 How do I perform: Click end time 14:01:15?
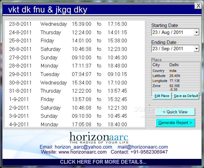coord(117,32)
